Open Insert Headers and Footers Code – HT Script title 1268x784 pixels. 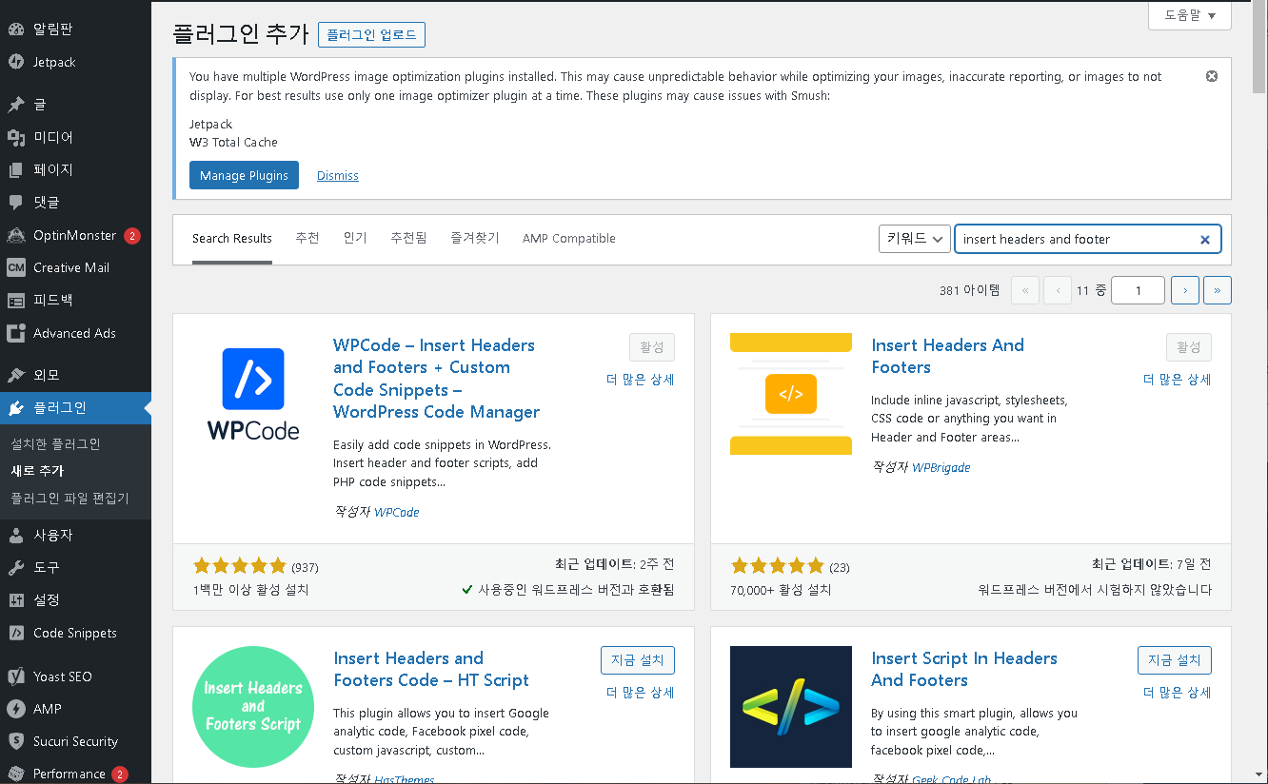(x=431, y=670)
